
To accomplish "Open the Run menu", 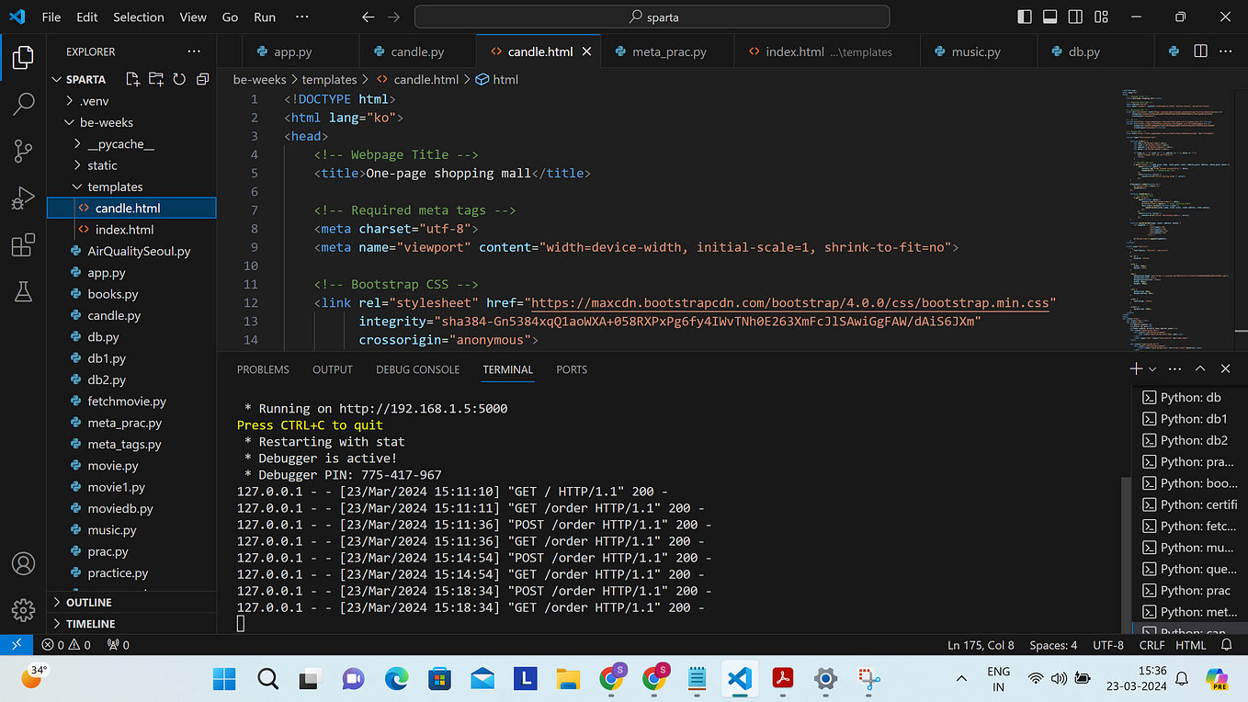I will pyautogui.click(x=265, y=17).
